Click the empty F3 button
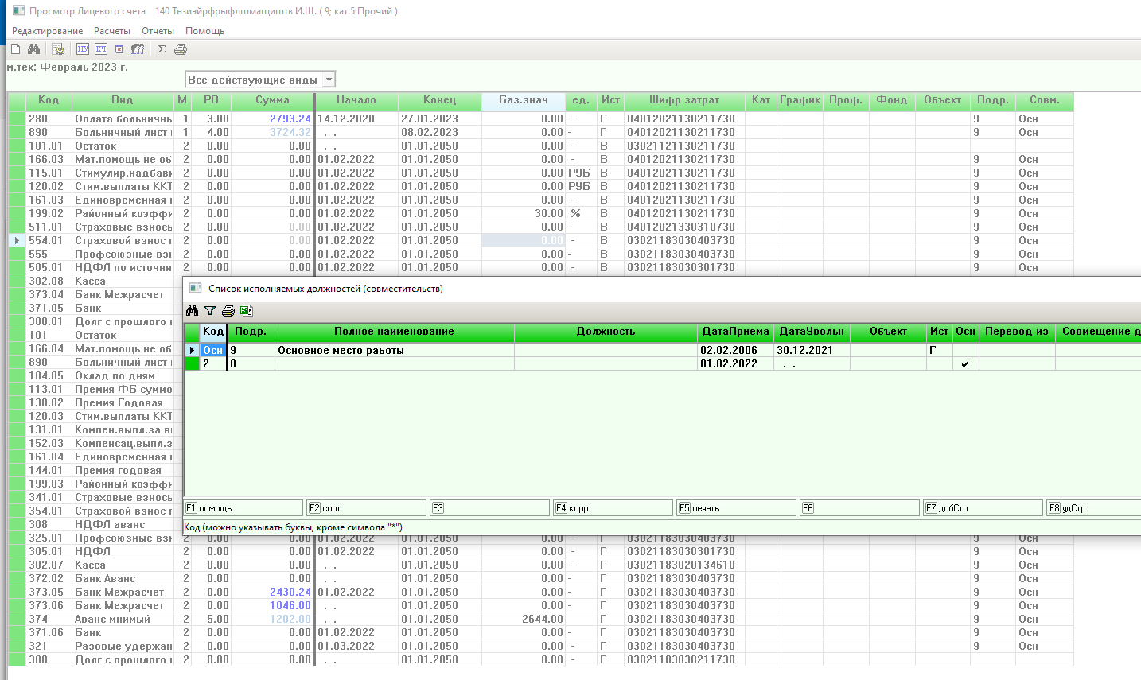This screenshot has width=1141, height=680. tap(490, 508)
